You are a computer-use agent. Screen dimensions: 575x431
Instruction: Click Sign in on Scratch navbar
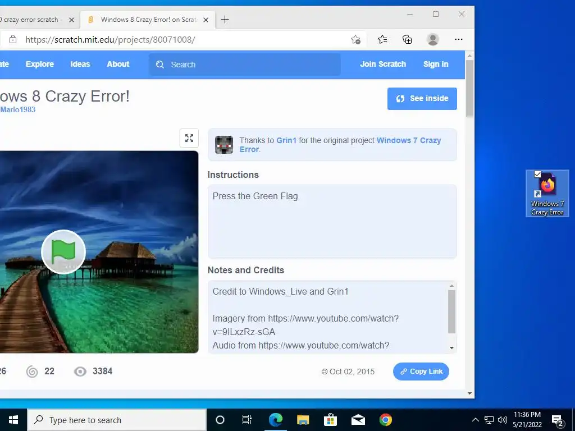tap(436, 64)
